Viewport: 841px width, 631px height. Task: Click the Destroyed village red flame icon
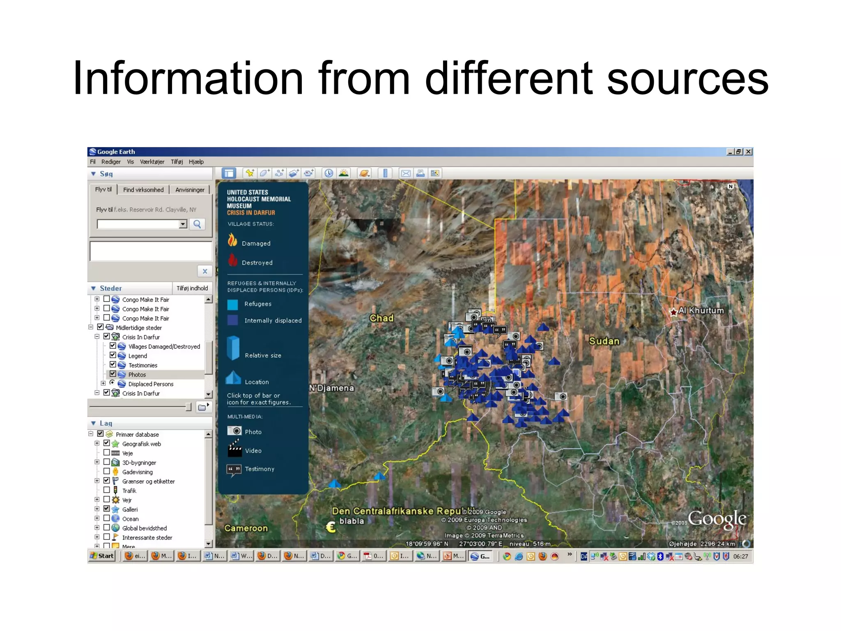tap(233, 260)
